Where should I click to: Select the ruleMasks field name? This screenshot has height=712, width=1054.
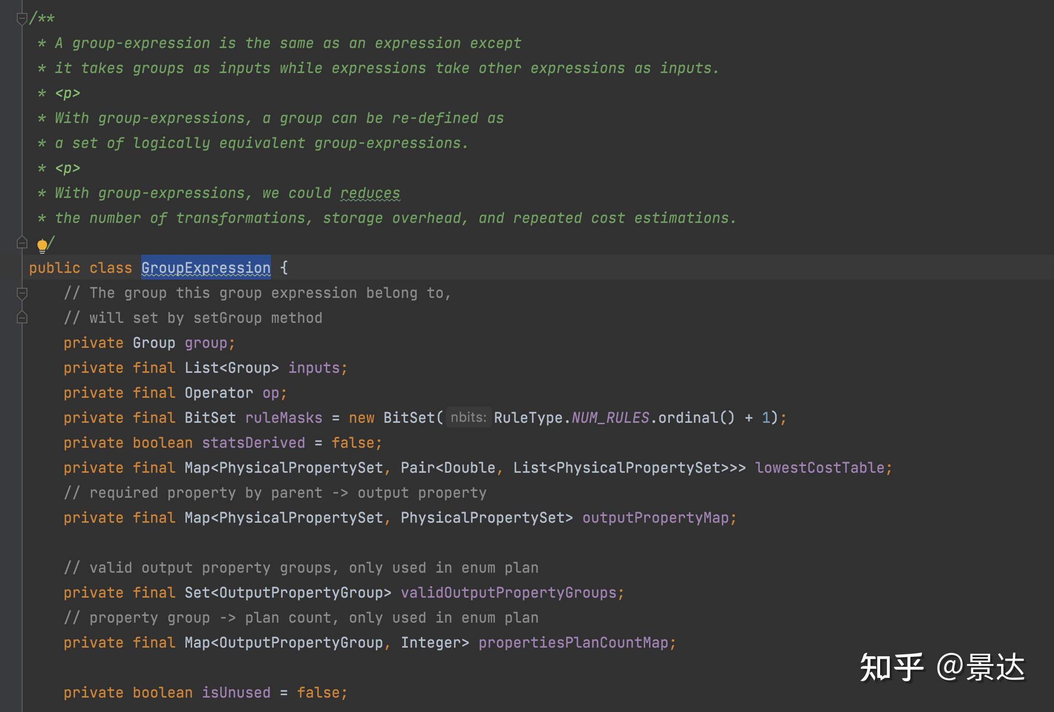click(x=284, y=417)
